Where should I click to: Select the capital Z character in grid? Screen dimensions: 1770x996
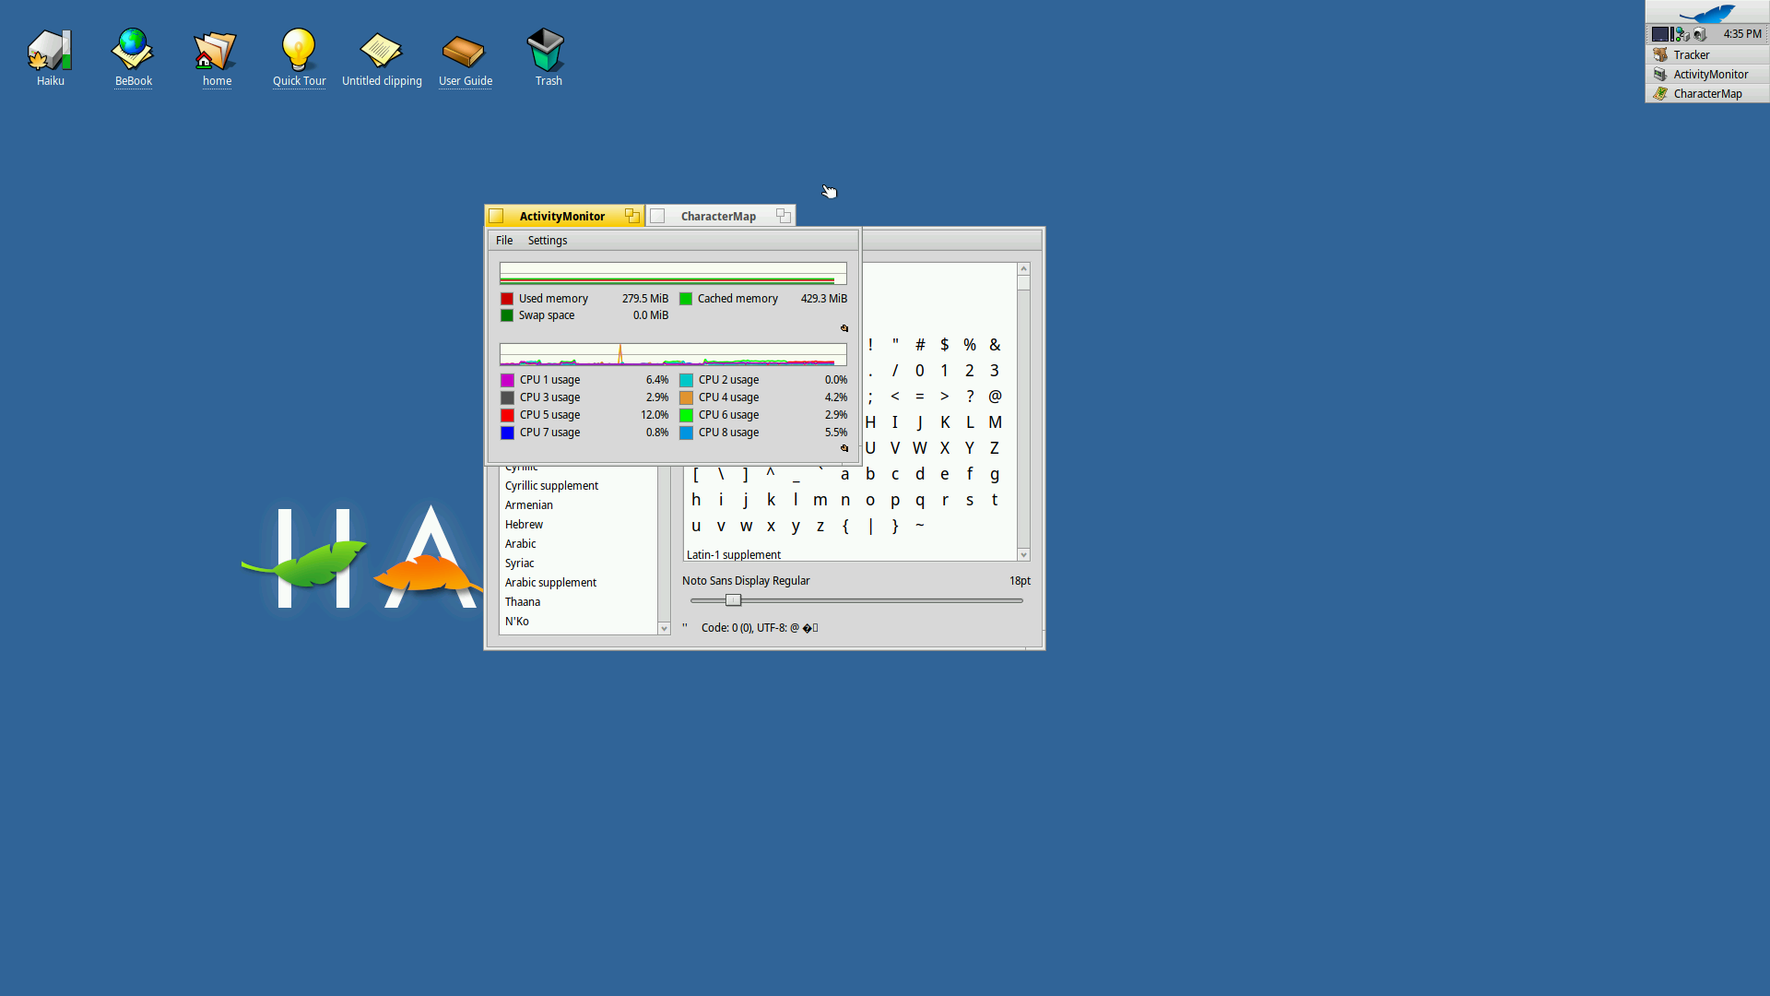pyautogui.click(x=995, y=448)
